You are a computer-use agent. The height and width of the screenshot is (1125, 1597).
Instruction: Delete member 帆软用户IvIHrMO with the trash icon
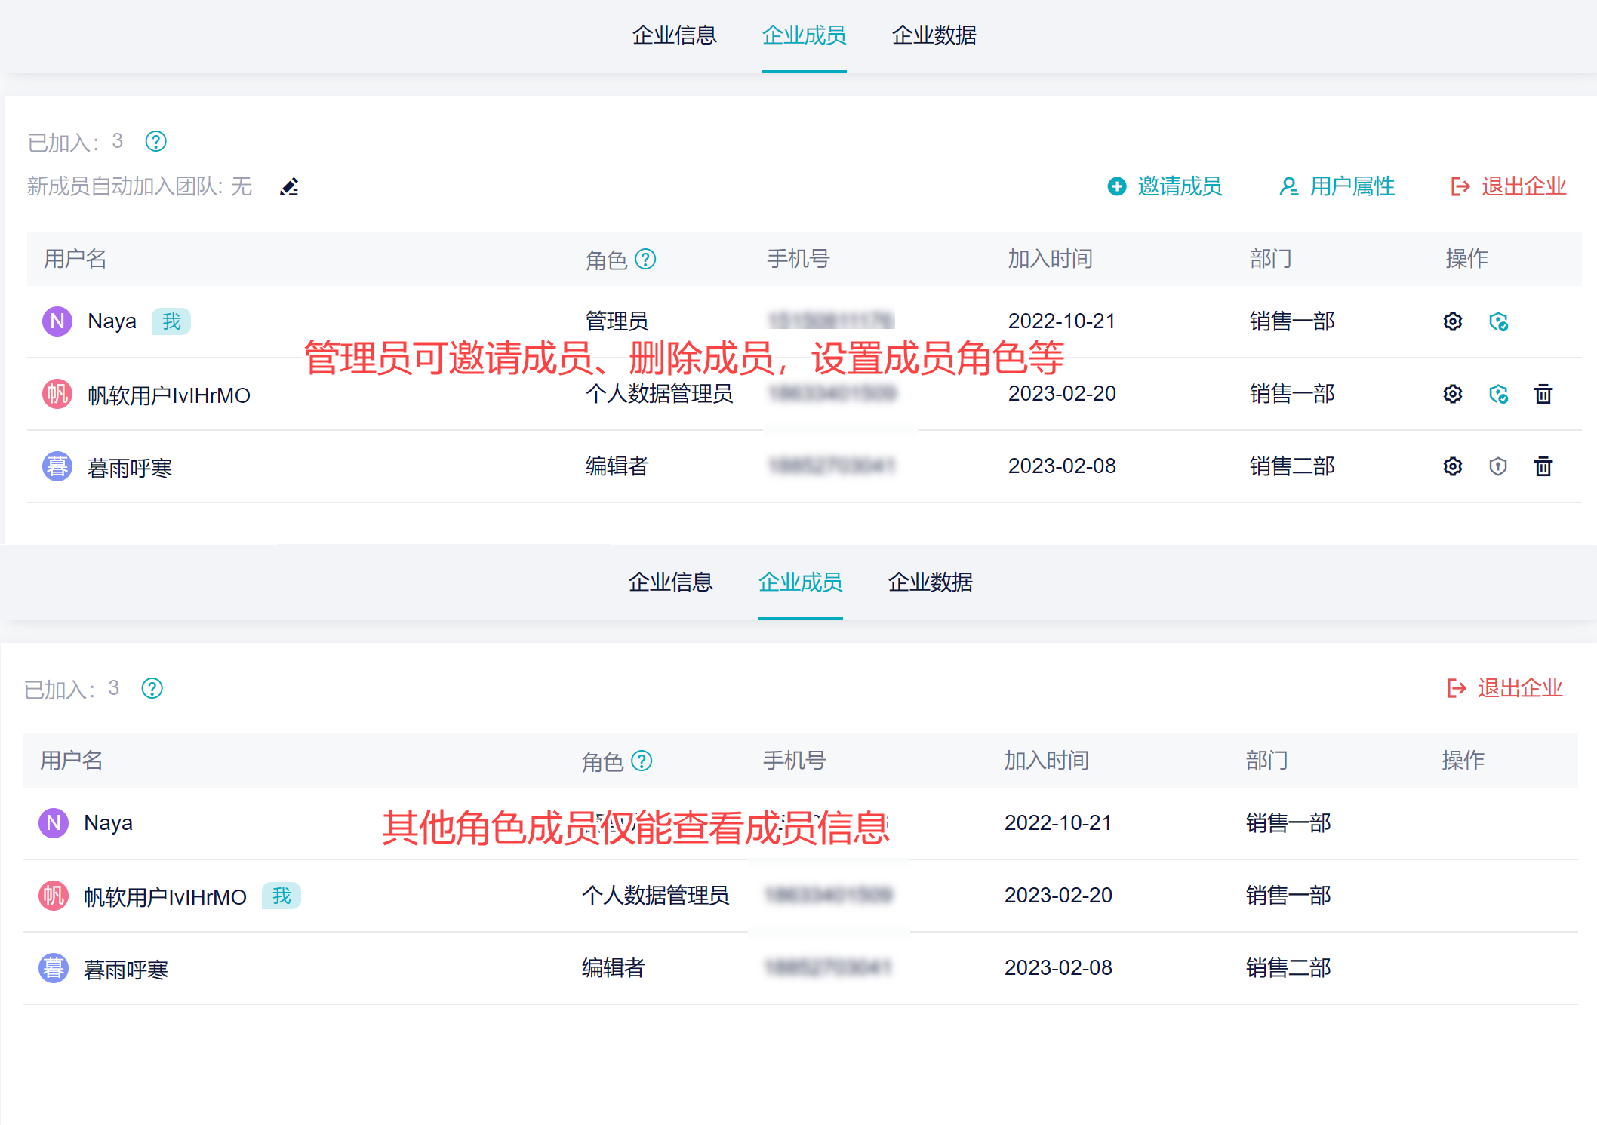coord(1543,394)
